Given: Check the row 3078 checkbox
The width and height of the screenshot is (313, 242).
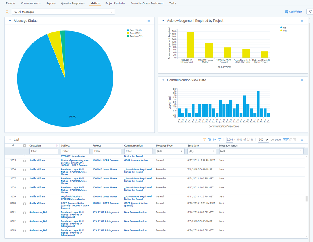Looking at the screenshot, I should pos(25,188).
